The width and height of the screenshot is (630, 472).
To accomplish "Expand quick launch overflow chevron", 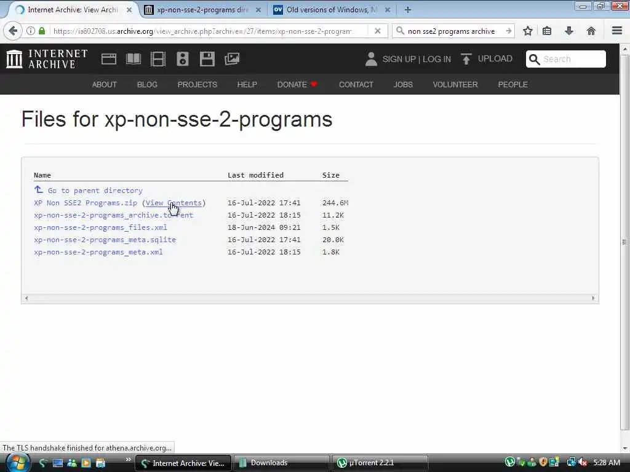I will click(x=128, y=459).
